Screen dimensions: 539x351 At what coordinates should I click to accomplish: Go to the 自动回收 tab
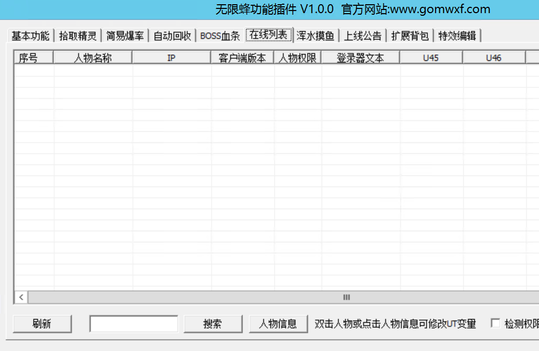pos(172,36)
